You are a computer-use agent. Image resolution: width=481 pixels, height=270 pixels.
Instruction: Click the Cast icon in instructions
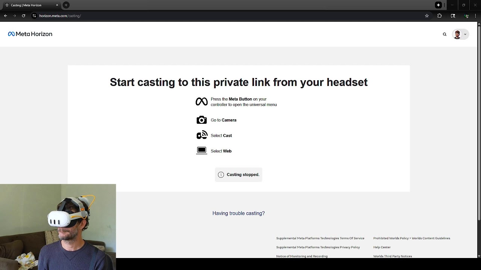(x=202, y=135)
